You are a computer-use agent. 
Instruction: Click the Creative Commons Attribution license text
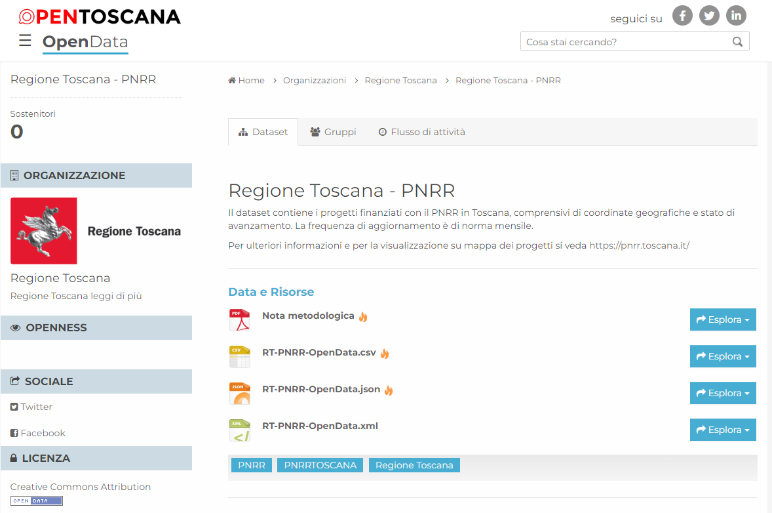coord(81,487)
